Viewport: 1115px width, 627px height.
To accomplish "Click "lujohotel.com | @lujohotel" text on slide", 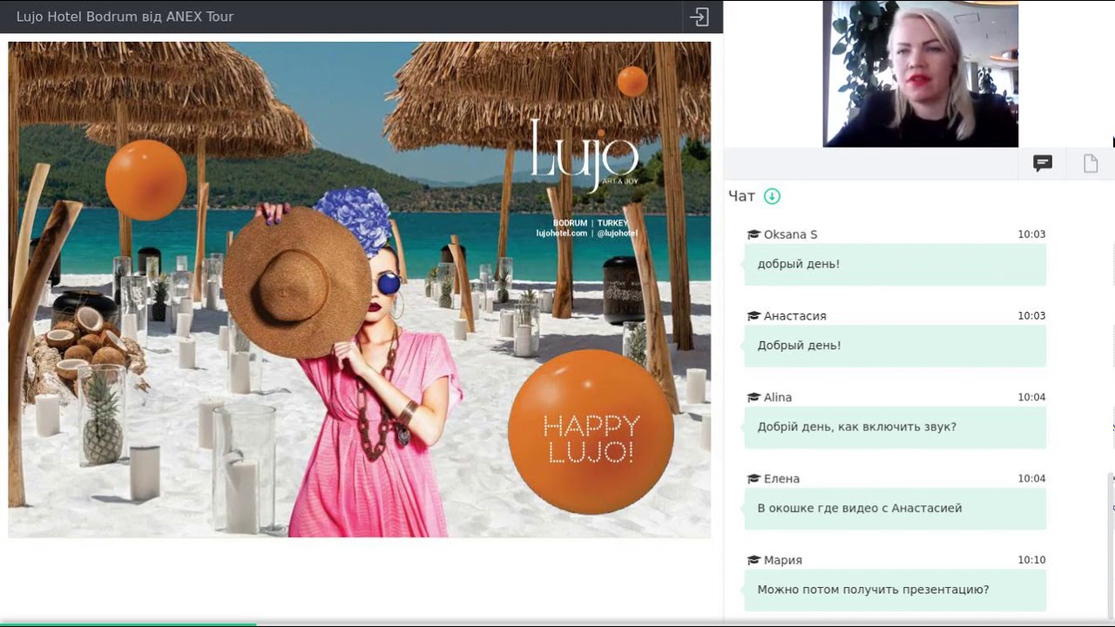I will pos(587,233).
